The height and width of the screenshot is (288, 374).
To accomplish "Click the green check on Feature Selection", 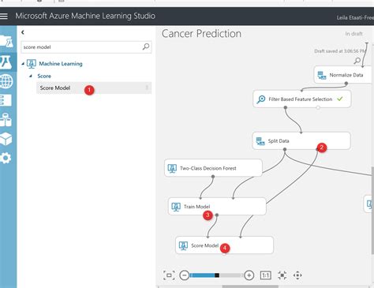I will 340,99.
